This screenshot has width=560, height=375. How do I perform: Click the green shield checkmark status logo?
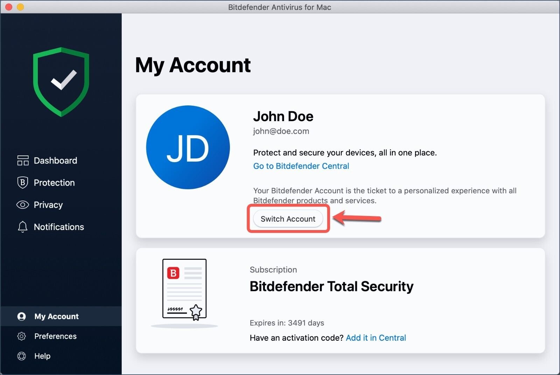click(61, 82)
